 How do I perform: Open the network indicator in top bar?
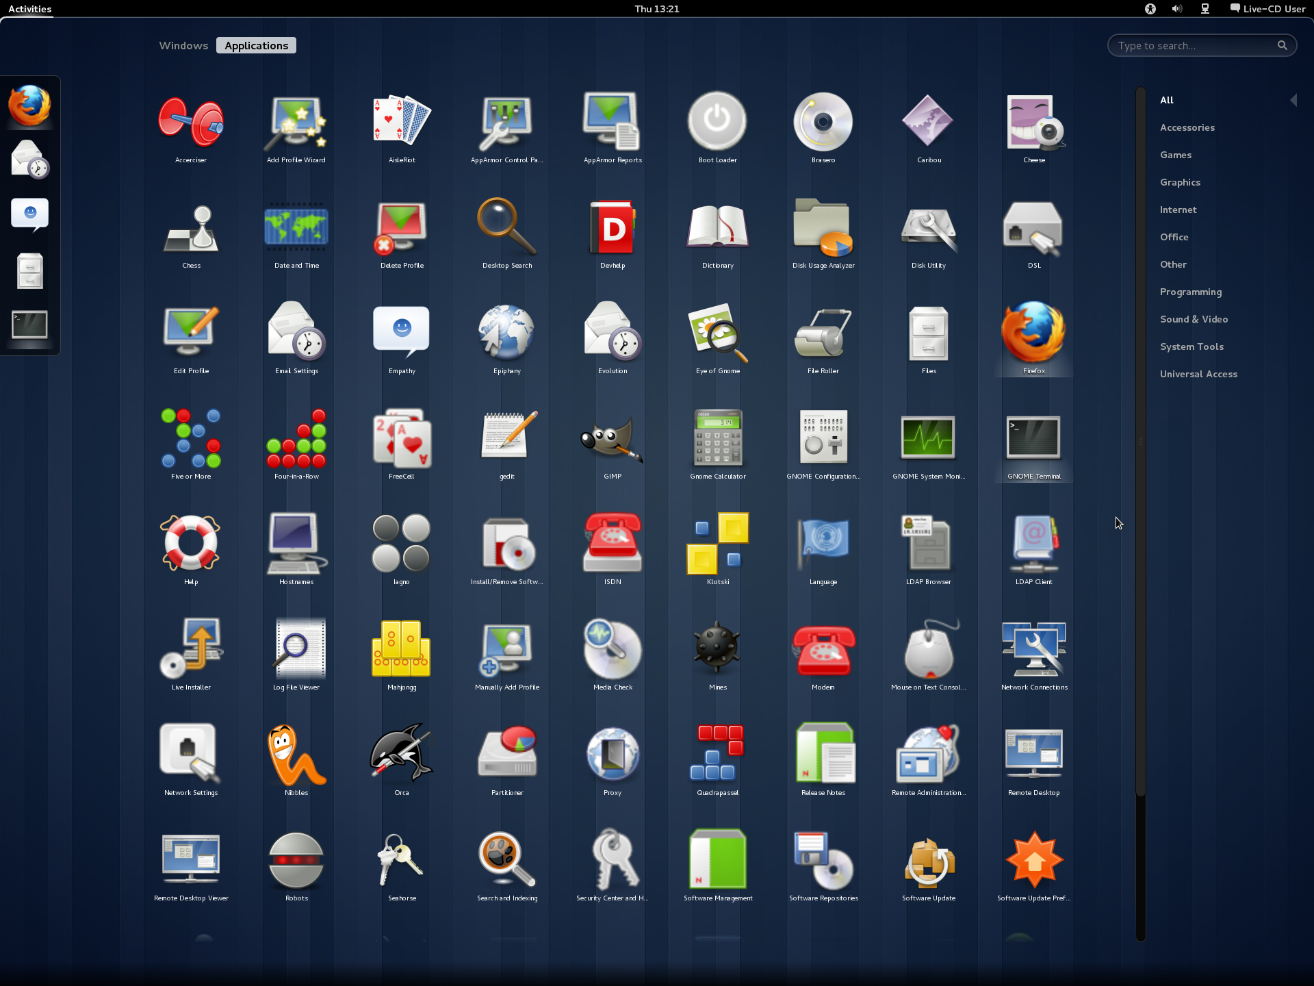(1205, 9)
